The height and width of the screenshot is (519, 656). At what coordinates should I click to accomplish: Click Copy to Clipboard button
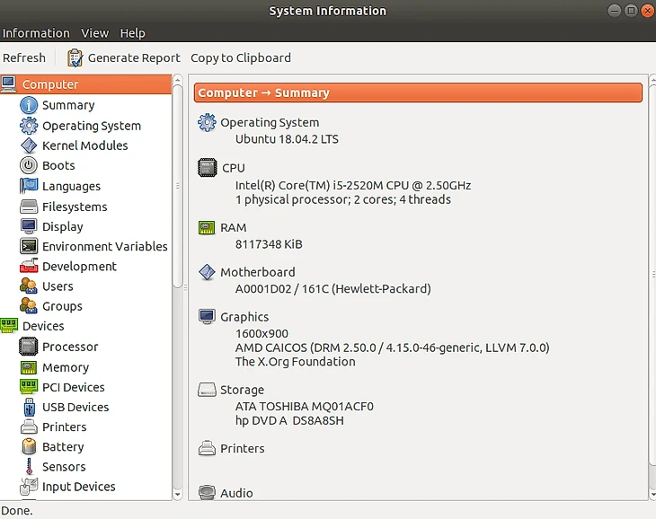(241, 57)
